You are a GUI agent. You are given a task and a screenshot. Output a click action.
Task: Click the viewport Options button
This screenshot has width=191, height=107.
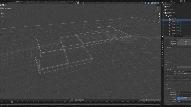tap(158, 5)
